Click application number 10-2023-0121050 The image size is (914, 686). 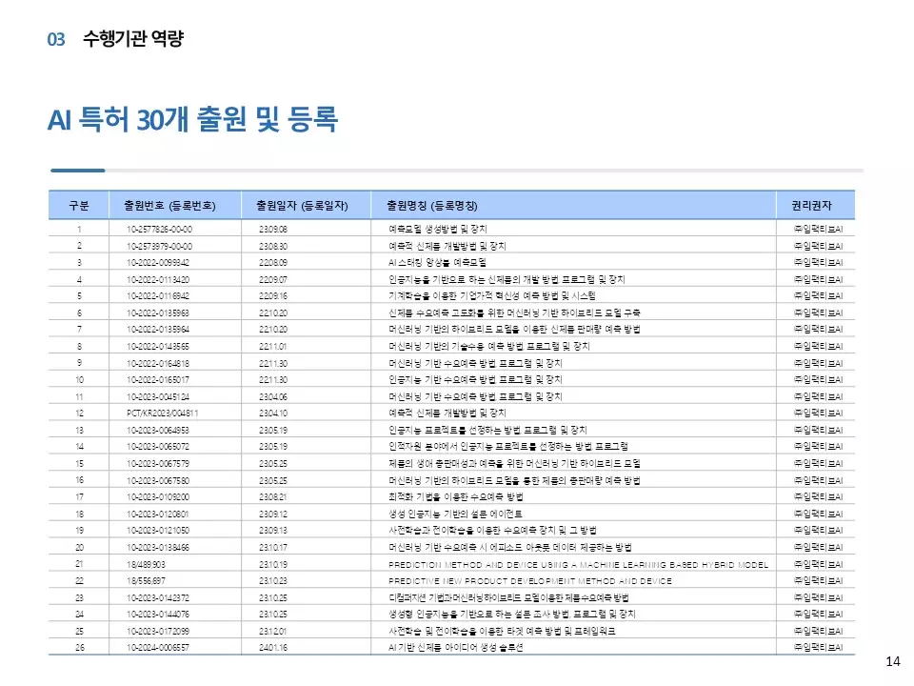[x=158, y=531]
